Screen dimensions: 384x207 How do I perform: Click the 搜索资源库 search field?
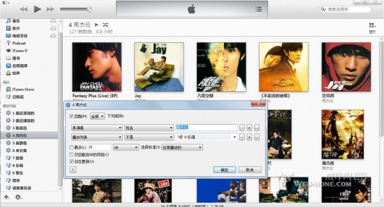345,9
